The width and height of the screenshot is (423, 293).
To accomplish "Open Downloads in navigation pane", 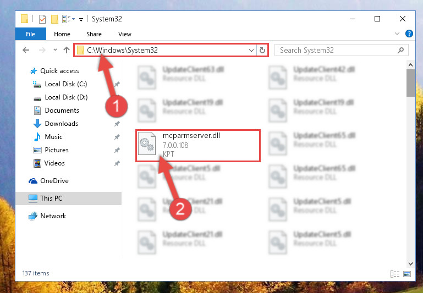I will tap(62, 124).
